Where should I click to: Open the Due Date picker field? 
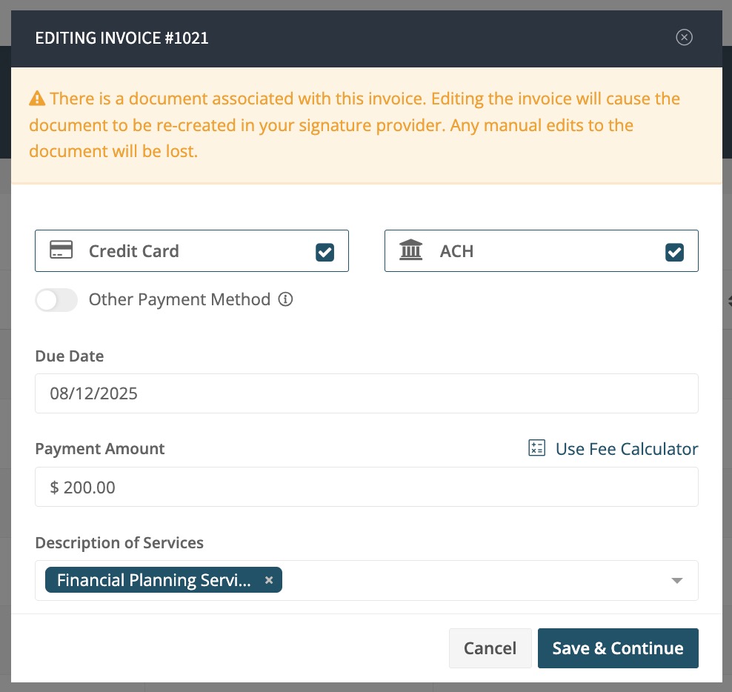pyautogui.click(x=367, y=393)
